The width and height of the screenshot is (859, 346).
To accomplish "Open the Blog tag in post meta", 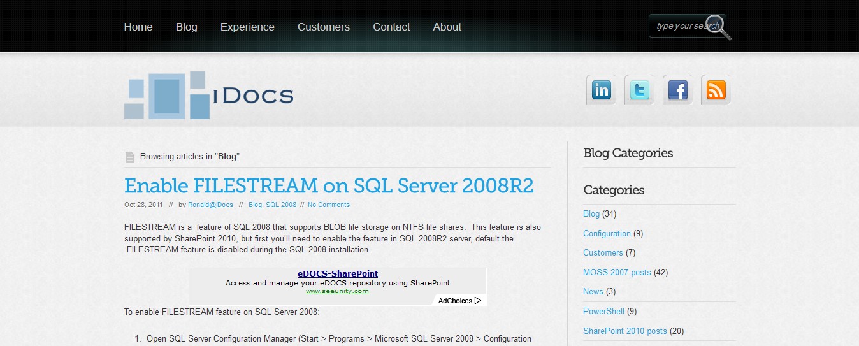I will [255, 205].
